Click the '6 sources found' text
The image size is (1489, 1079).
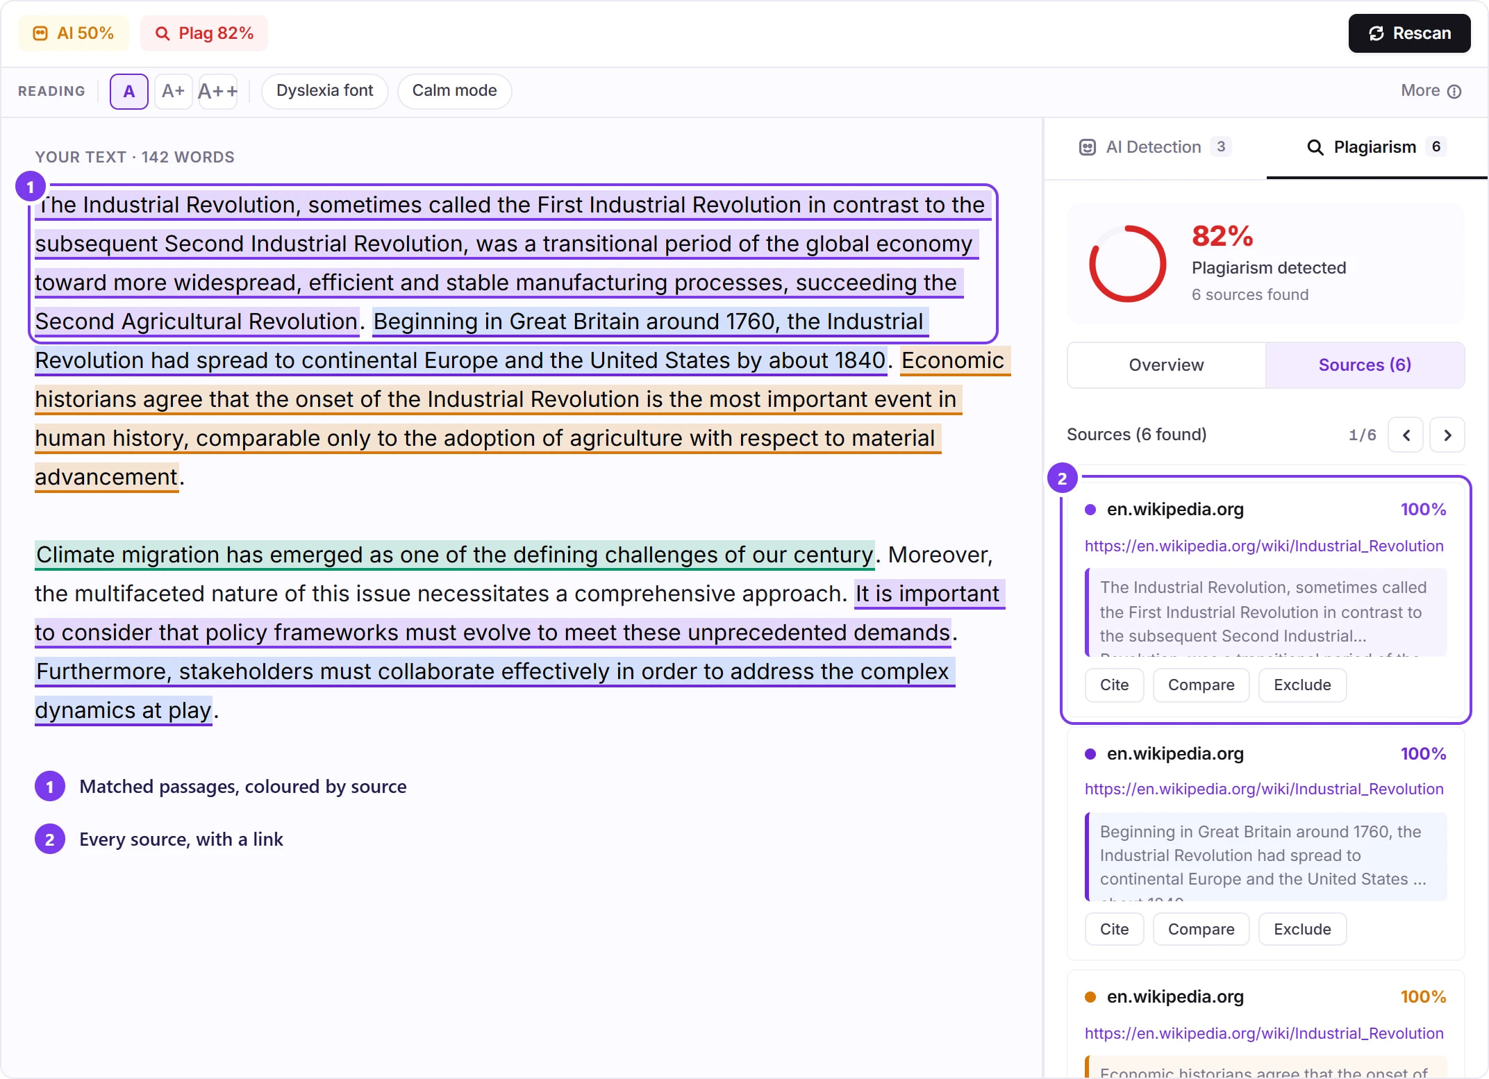tap(1250, 295)
